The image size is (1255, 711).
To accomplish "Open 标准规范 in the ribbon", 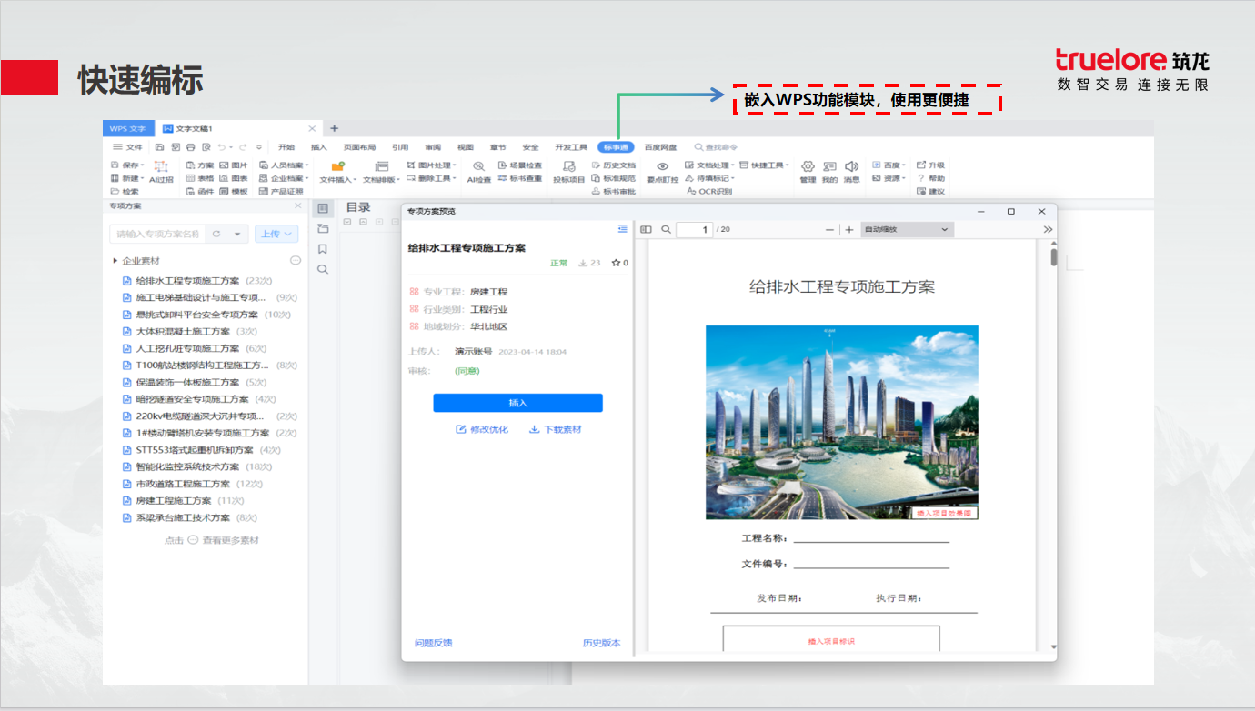I will pos(614,178).
